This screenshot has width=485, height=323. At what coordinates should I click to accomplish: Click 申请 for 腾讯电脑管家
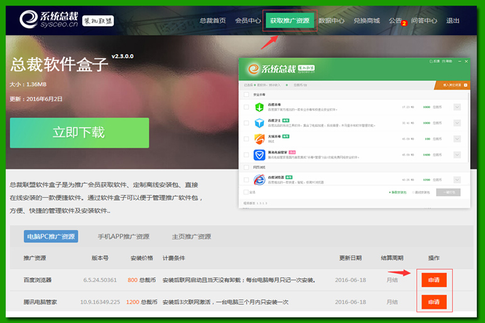(434, 302)
